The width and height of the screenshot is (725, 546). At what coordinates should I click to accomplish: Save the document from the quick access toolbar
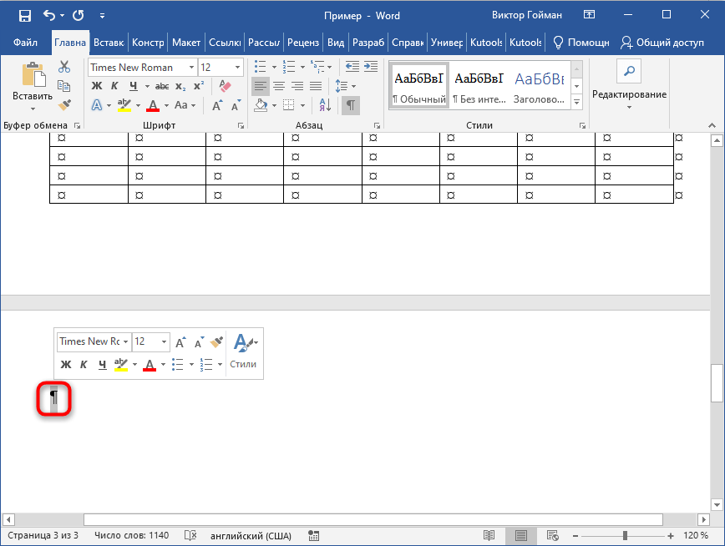click(x=24, y=16)
